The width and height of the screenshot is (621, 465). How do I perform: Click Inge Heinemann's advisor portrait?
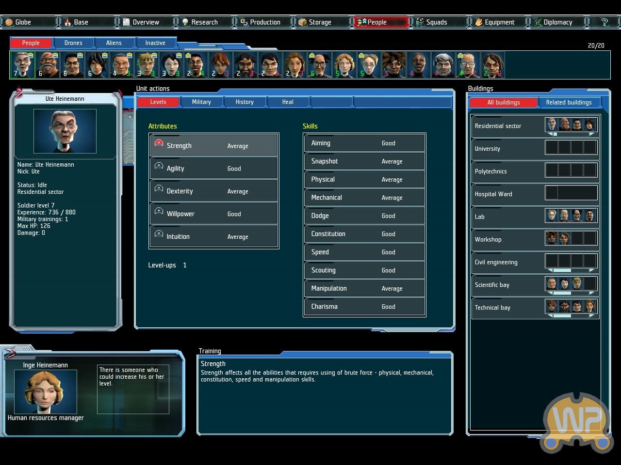45,391
